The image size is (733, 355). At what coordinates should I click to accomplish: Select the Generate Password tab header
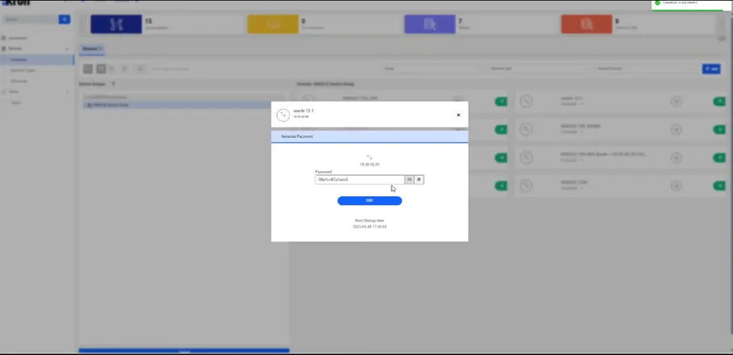pyautogui.click(x=369, y=136)
